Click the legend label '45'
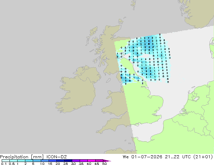The image size is (214, 165). pyautogui.click(x=97, y=164)
